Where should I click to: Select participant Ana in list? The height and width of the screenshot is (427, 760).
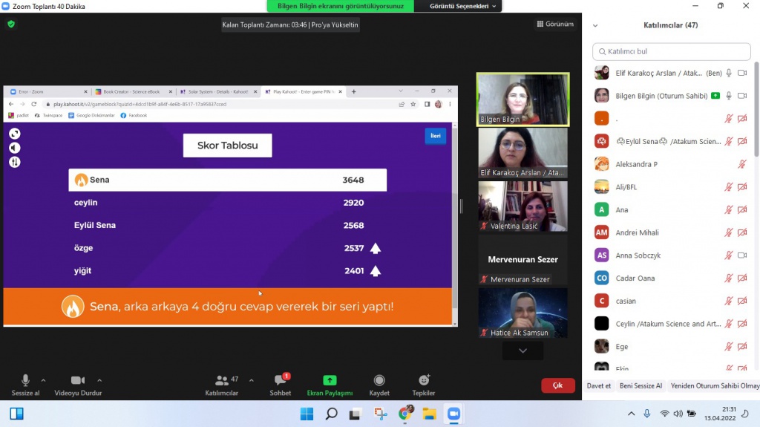671,209
